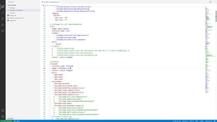Click the 'image: nginx:alpine' line
217x122 pixels.
60,28
